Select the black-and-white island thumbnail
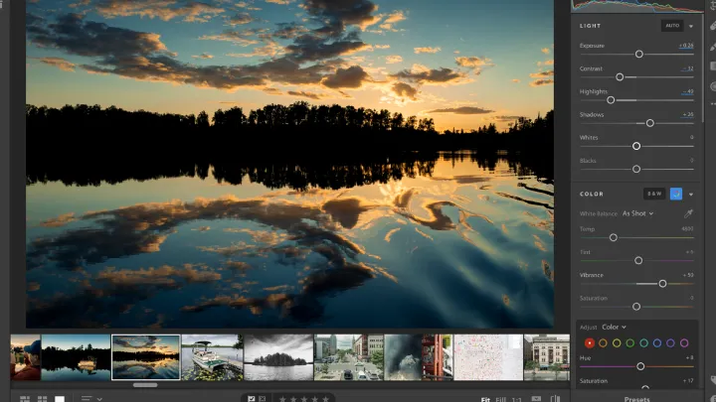This screenshot has width=716, height=402. pyautogui.click(x=278, y=356)
